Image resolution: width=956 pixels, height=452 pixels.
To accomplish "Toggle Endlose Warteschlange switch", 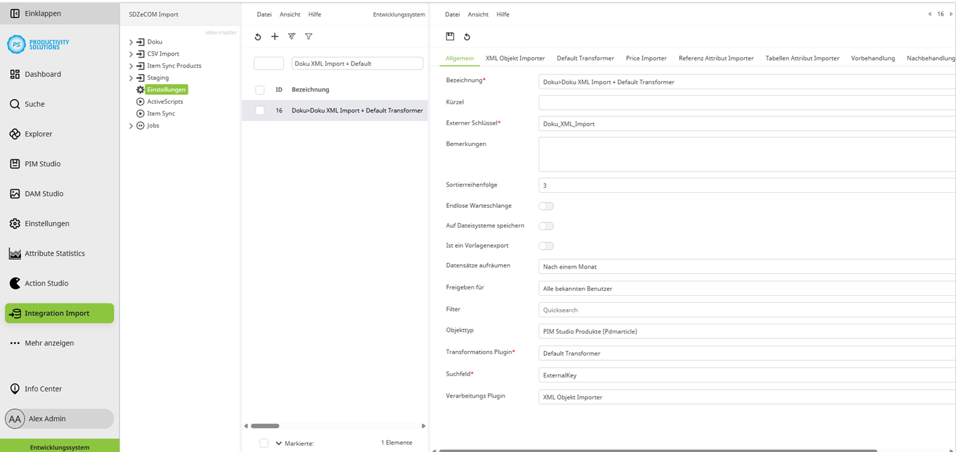I will coord(546,206).
